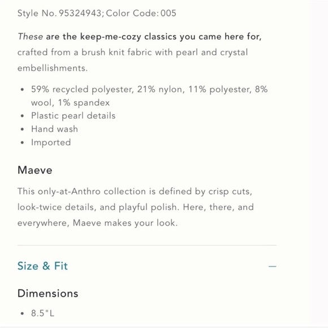Click the only-at-Anthro collection sentence

click(x=135, y=191)
